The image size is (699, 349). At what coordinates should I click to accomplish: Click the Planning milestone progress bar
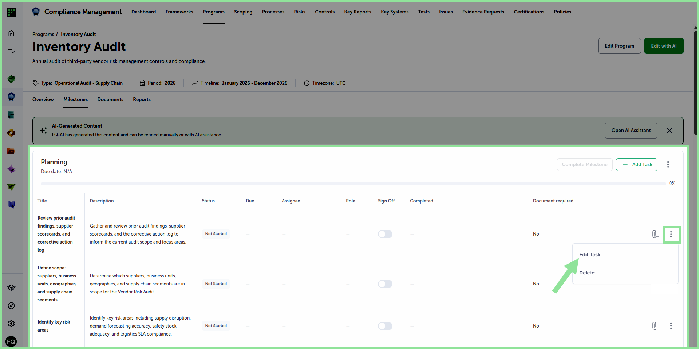coord(353,184)
